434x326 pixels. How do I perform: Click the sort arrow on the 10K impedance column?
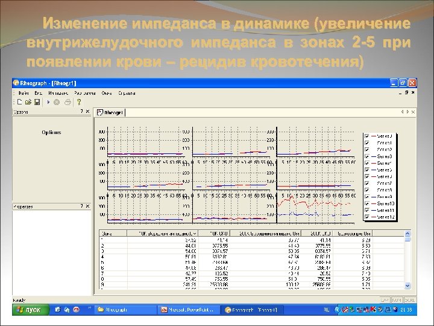point(195,234)
